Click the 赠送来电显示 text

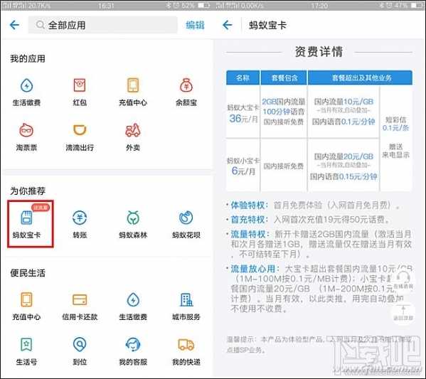[x=395, y=151]
